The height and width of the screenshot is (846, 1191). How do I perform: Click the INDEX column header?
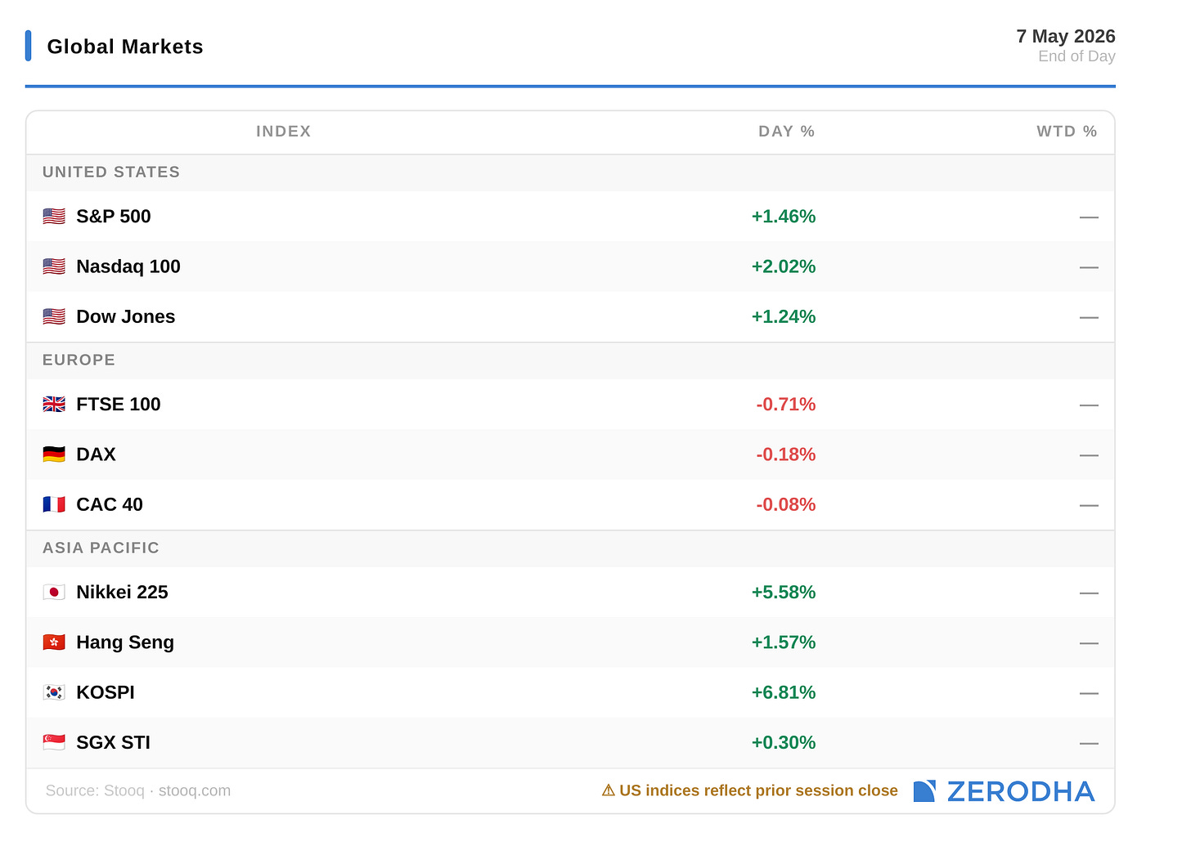coord(284,132)
